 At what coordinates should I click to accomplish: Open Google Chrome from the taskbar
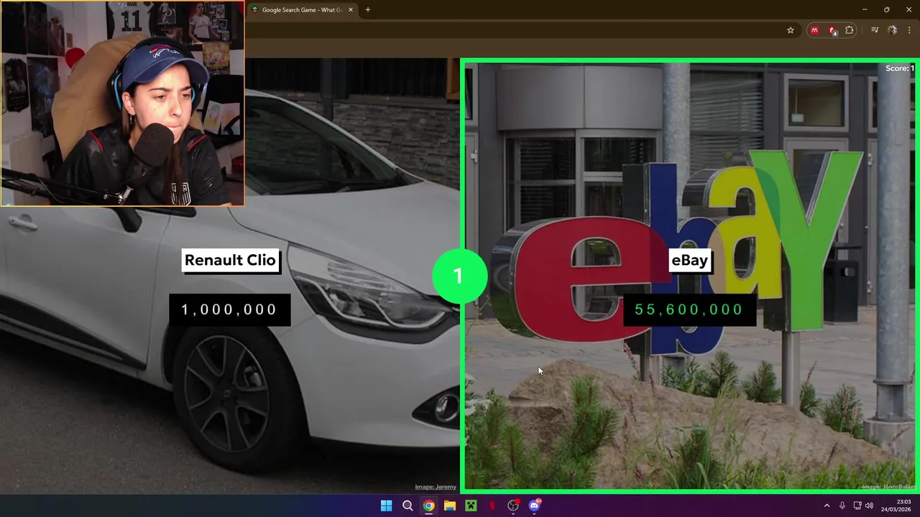428,506
